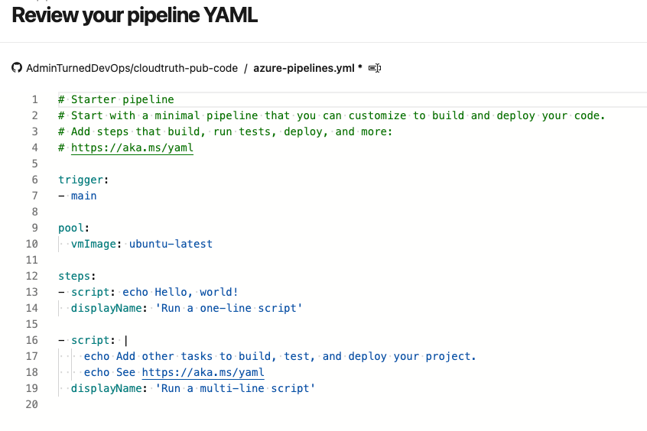Click the 'Run a one-line script' display name
This screenshot has width=647, height=431.
(x=229, y=308)
